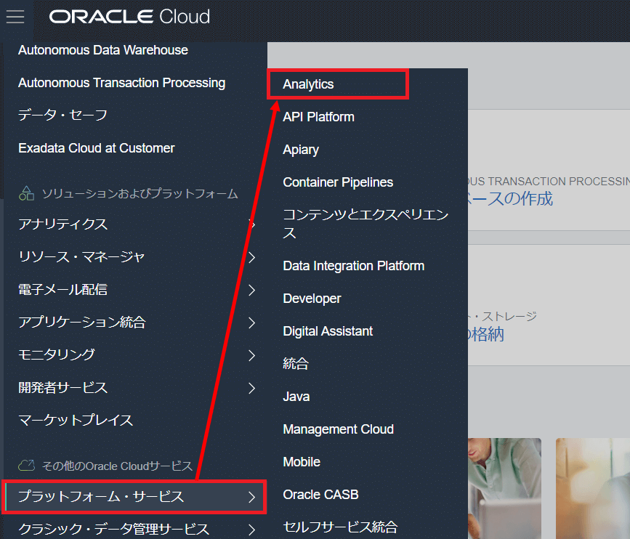Expand プラットフォーム・サービス chevron arrow
The width and height of the screenshot is (630, 539).
252,497
